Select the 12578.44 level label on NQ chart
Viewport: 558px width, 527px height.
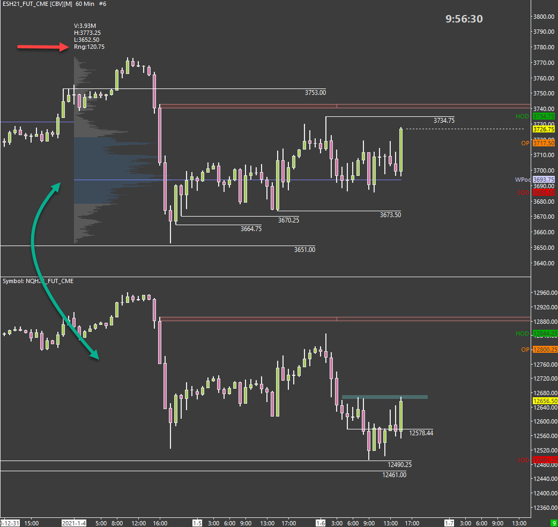(421, 433)
